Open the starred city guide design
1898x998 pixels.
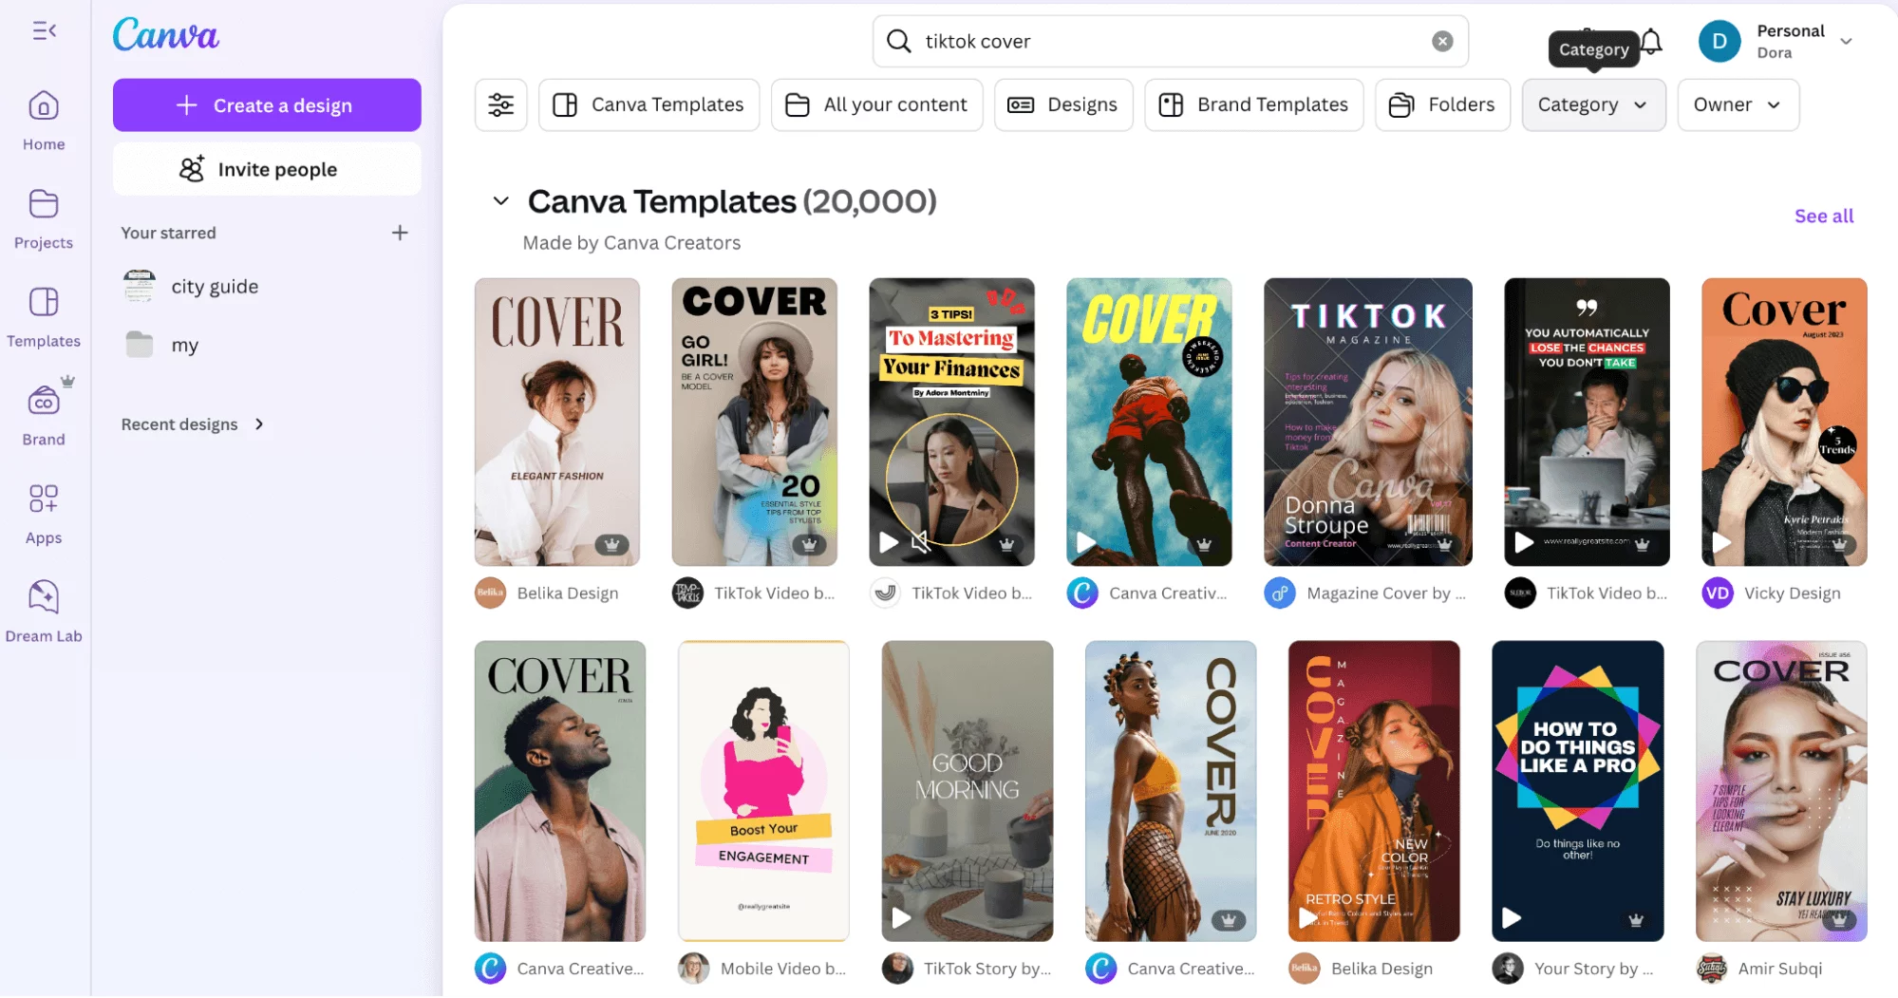point(190,286)
